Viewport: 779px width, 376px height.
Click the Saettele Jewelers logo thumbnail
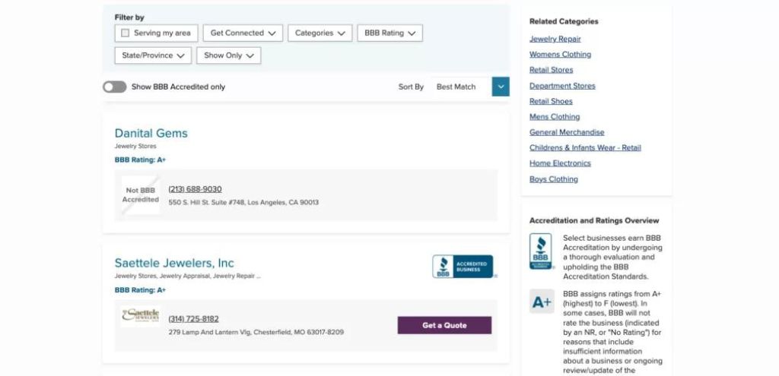click(x=141, y=315)
